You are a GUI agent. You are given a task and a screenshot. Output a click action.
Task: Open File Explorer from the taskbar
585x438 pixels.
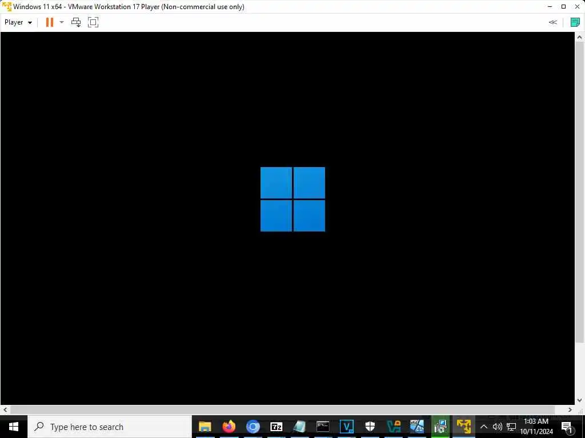click(x=205, y=427)
